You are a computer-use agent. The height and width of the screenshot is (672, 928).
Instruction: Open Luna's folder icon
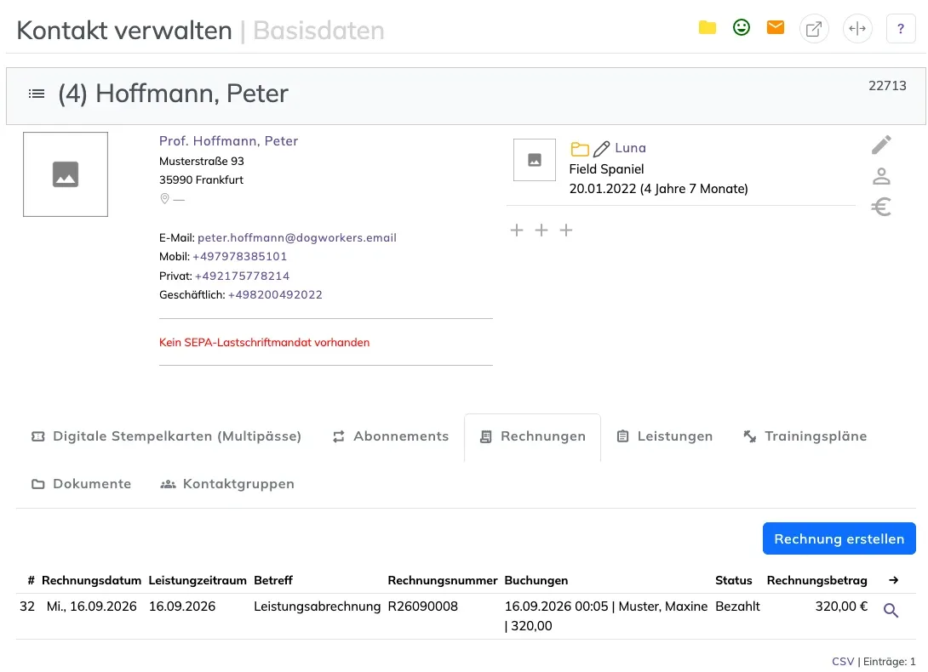(580, 149)
